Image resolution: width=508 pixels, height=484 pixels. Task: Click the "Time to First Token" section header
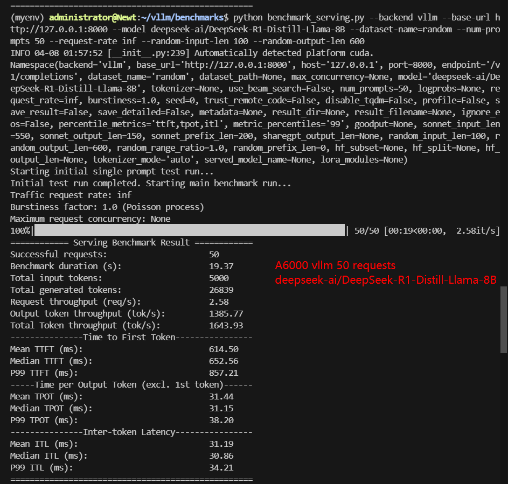pos(129,338)
